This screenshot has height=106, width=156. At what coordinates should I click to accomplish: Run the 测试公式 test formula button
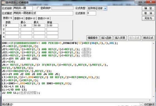pos(148,38)
